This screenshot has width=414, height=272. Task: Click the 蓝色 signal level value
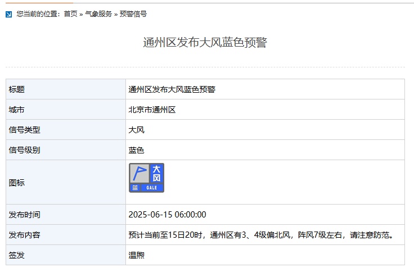pos(137,150)
